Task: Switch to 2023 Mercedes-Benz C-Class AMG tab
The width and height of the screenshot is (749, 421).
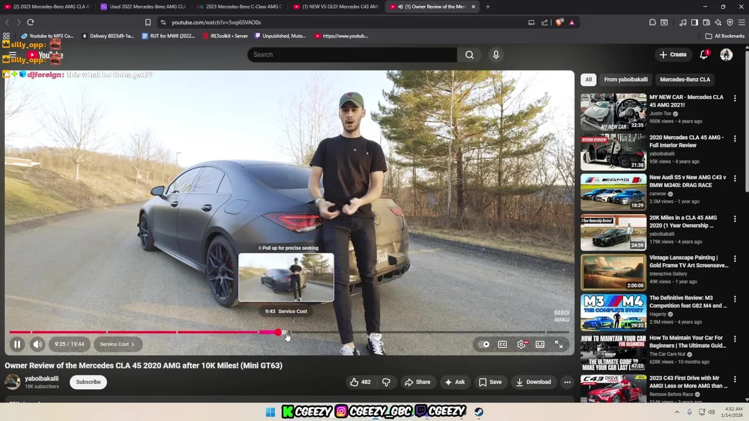Action: coord(239,6)
